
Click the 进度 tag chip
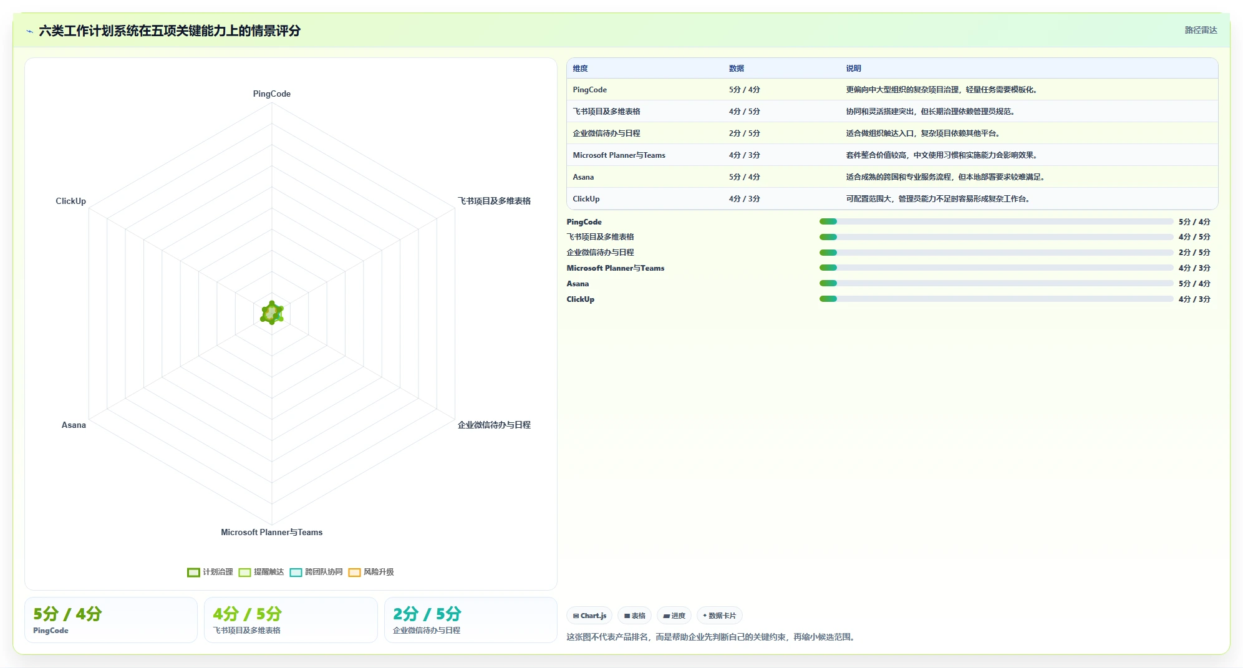coord(674,616)
